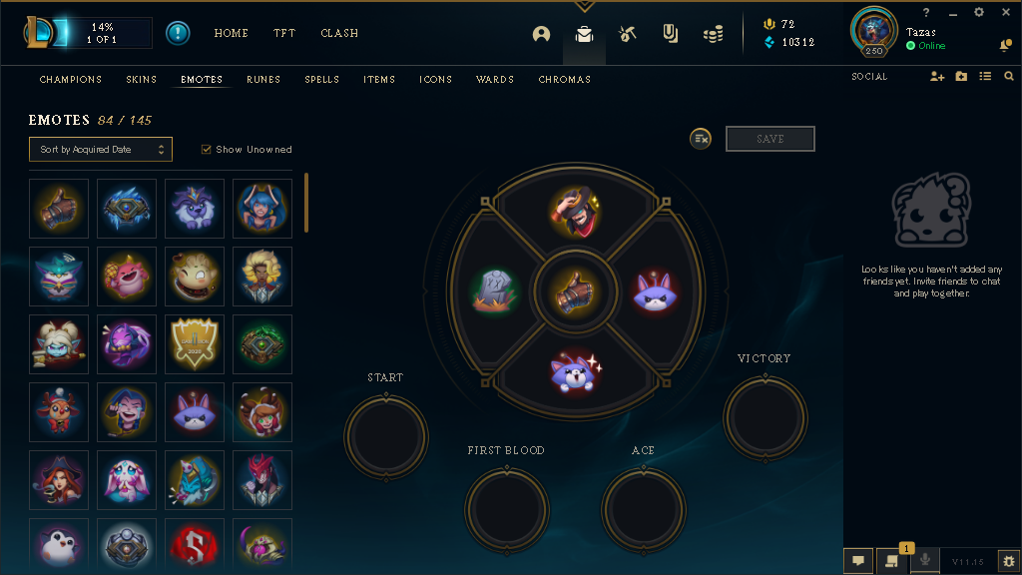1022x575 pixels.
Task: Open the Collection backpack icon
Action: pos(584,34)
